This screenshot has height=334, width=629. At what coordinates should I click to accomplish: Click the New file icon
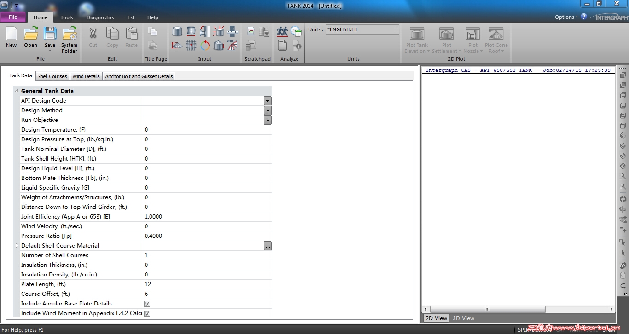pyautogui.click(x=12, y=34)
